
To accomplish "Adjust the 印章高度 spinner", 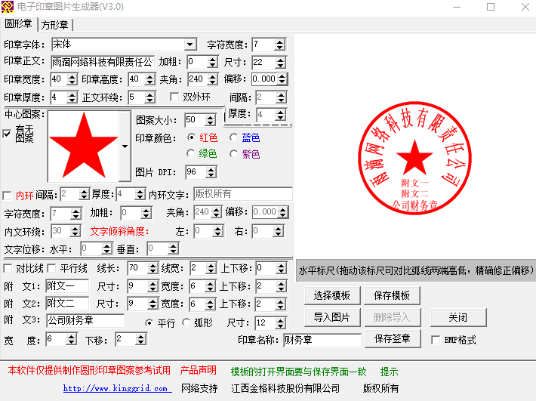I will click(149, 79).
